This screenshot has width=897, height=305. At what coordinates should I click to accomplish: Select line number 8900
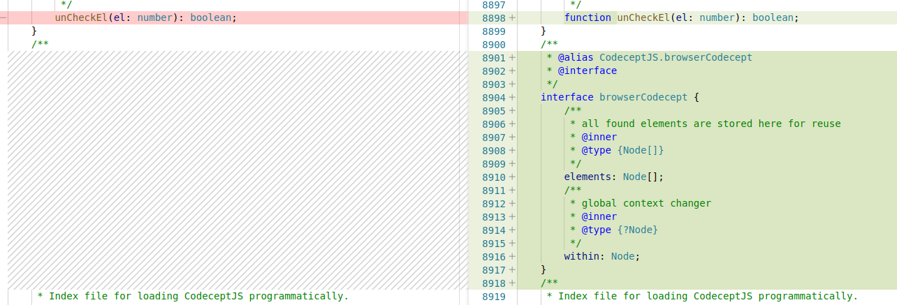tap(493, 44)
